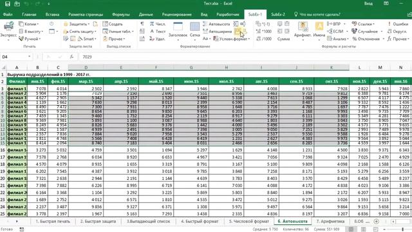Click Вход sign-in link
412x232 pixels.
(368, 4)
